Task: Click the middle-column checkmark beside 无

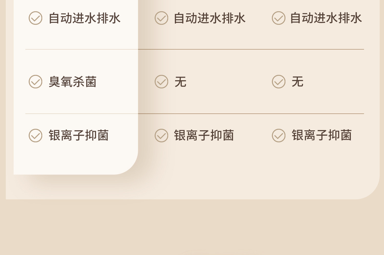Action: pos(161,82)
